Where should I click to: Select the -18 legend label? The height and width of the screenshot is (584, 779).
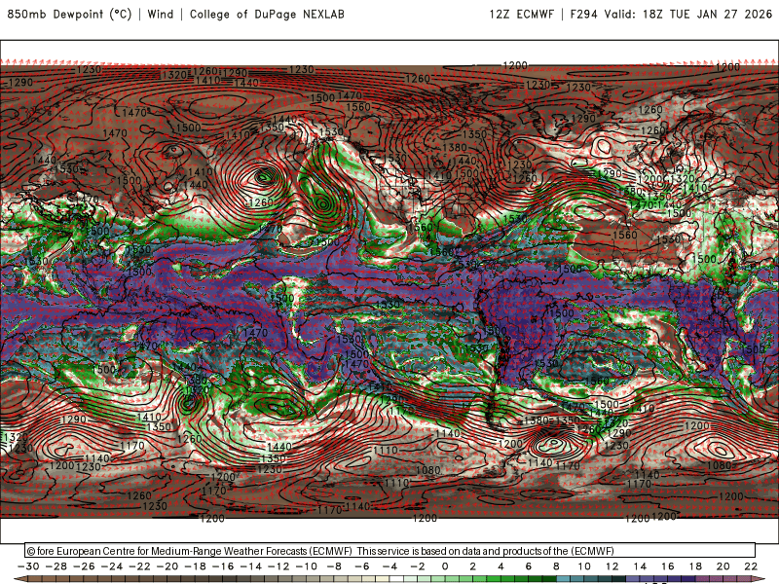pos(196,566)
